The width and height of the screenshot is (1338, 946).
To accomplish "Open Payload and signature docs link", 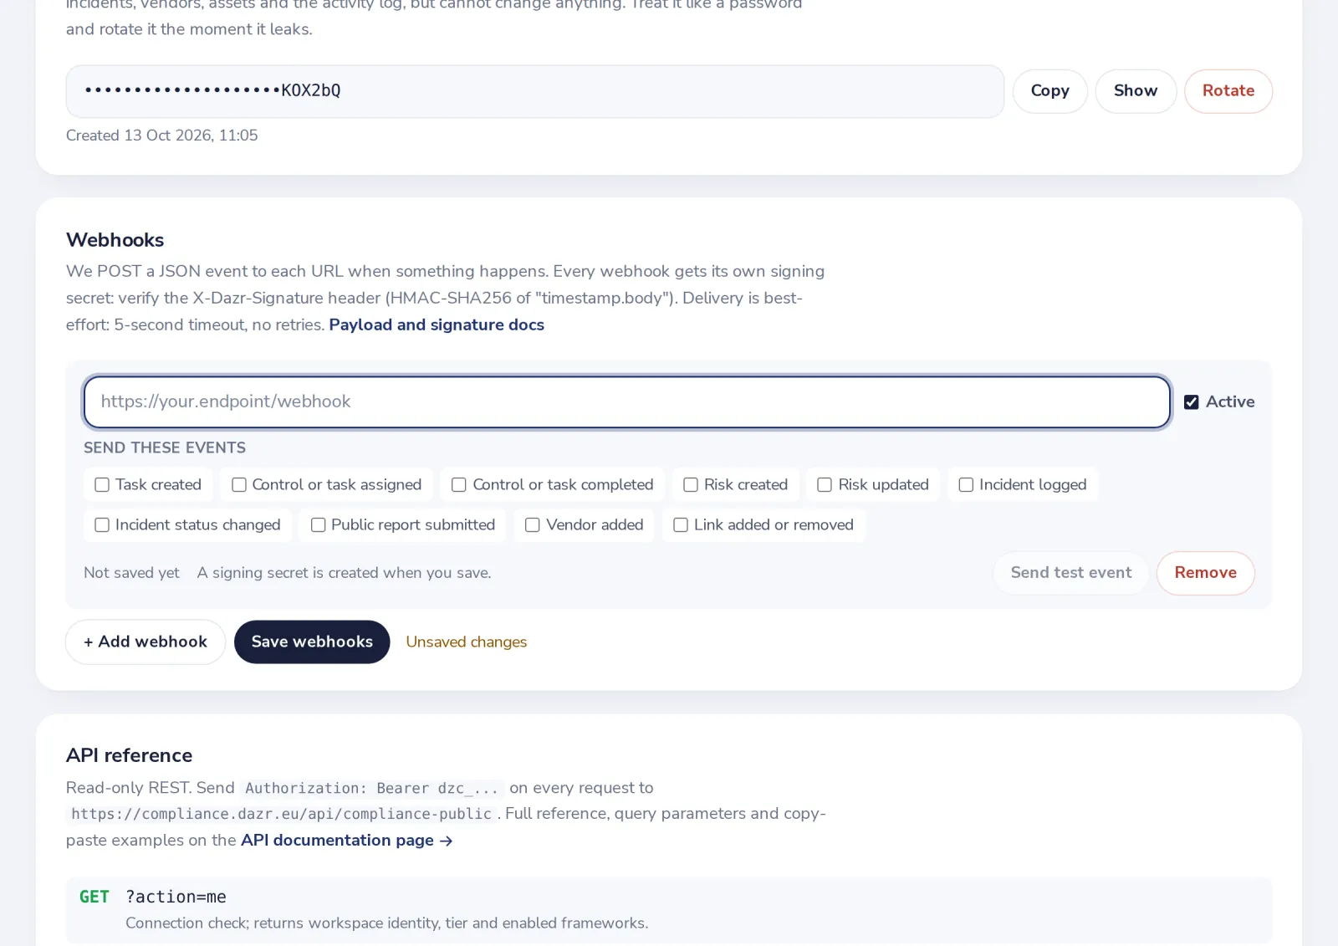I will pos(437,325).
